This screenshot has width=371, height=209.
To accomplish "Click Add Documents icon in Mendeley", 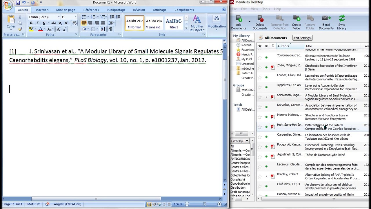I will tap(239, 19).
